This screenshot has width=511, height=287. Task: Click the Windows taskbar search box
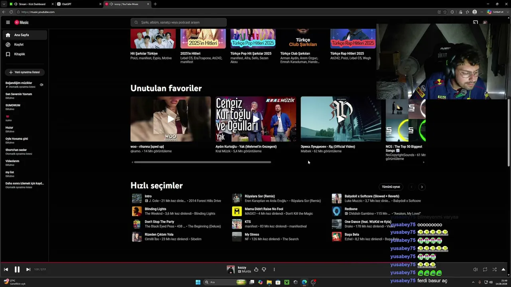pyautogui.click(x=226, y=282)
